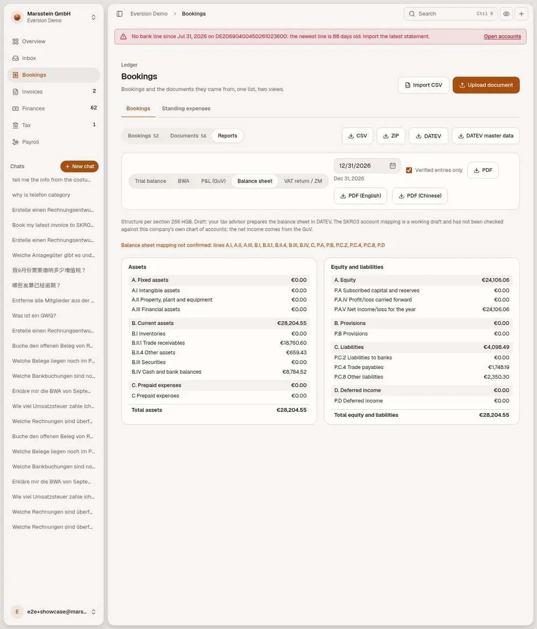Open the P&L (GuV) report
This screenshot has width=537, height=629.
pos(213,181)
